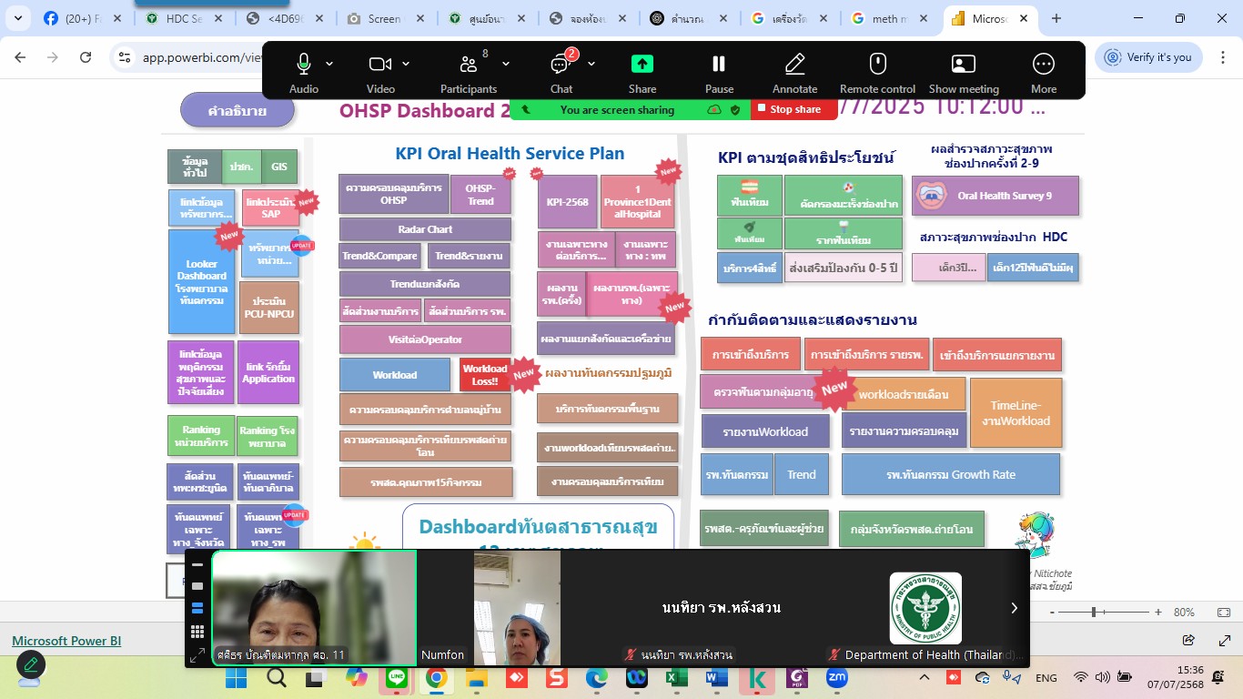Screen dimensions: 1243x699
Task: Open Remote control mouse icon
Action: [x=877, y=65]
